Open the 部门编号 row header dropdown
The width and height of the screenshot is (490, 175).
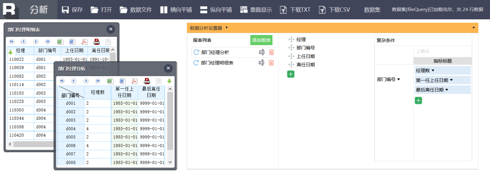click(x=399, y=80)
